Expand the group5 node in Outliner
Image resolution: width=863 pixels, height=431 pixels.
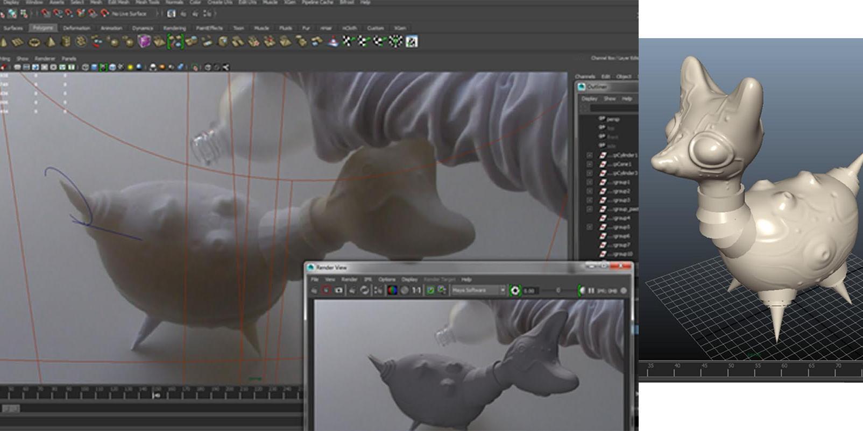coord(590,227)
